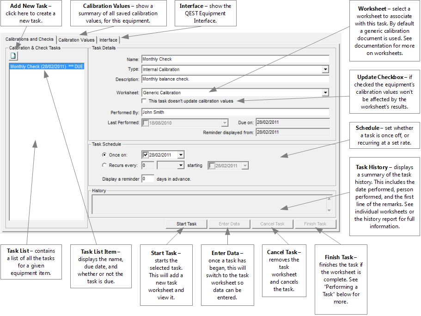Select the Calibrations and Checks tab
Image resolution: width=421 pixels, height=316 pixels.
pos(29,39)
